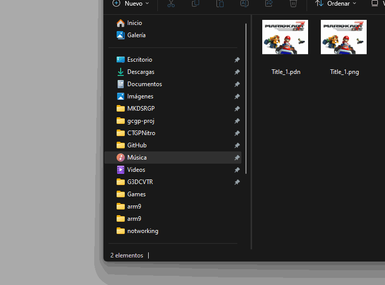Screen dimensions: 385x285
Task: Click the navigation pane scrollbar
Action: pos(246,99)
